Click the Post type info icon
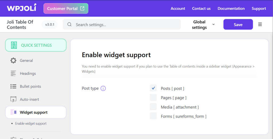Viewport: 273px width, 139px height. 103,88
